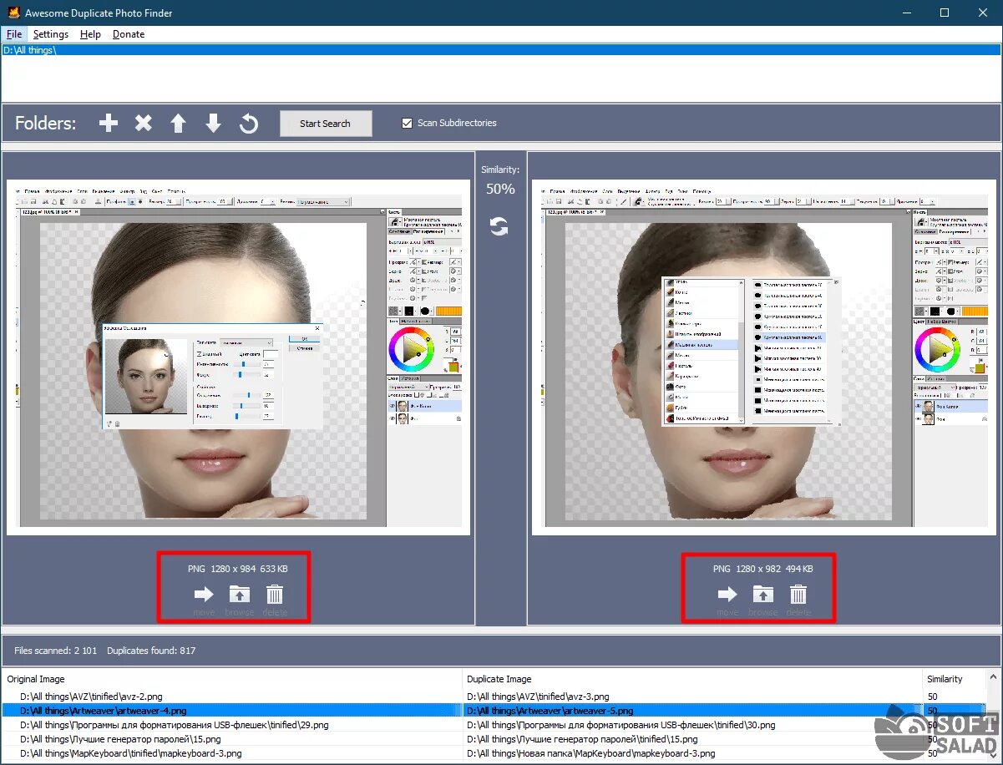Select the tinified\29.png original image row

tap(231, 725)
